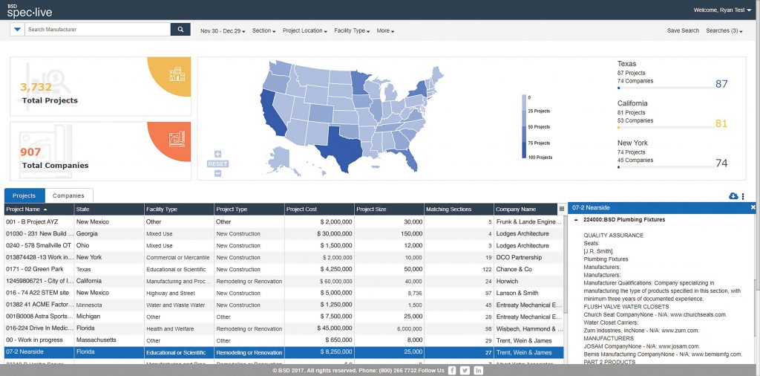The width and height of the screenshot is (760, 376).
Task: Click the 07-2 Nearside project row
Action: [x=284, y=352]
